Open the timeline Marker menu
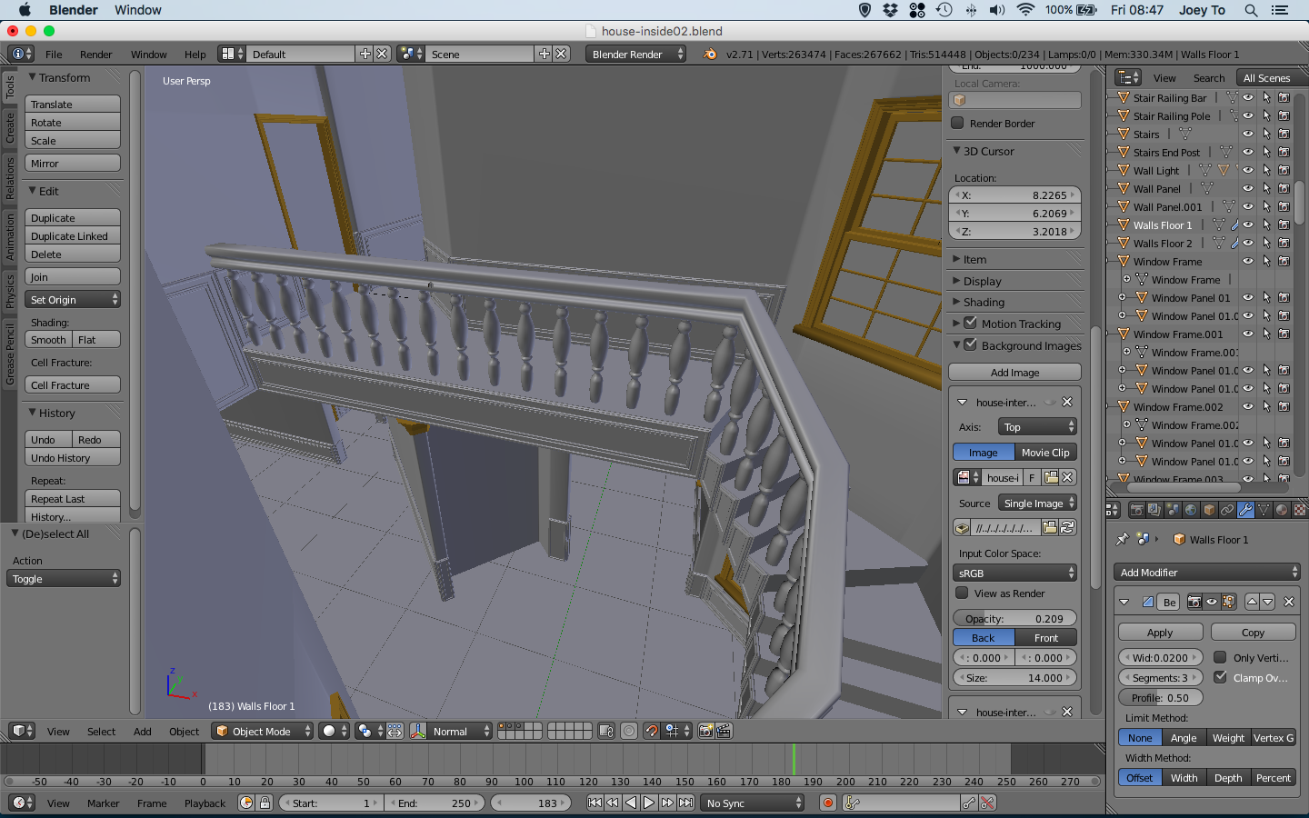Screen dimensions: 1309x818 pos(104,803)
